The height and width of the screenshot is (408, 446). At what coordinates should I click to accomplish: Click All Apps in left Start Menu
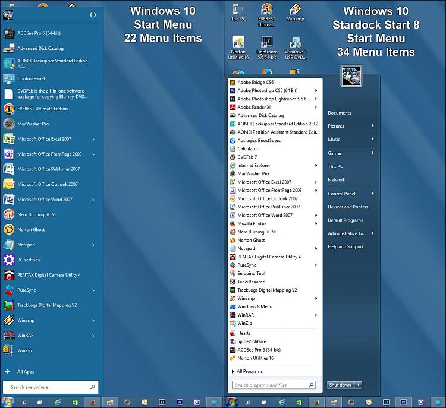(x=26, y=372)
